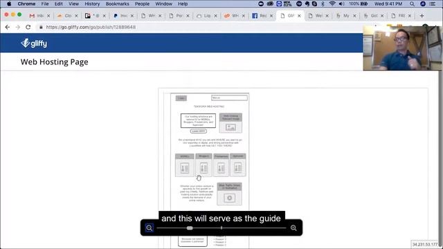443x249 pixels.
Task: Click the third card image icon in wireframe
Action: point(221,168)
